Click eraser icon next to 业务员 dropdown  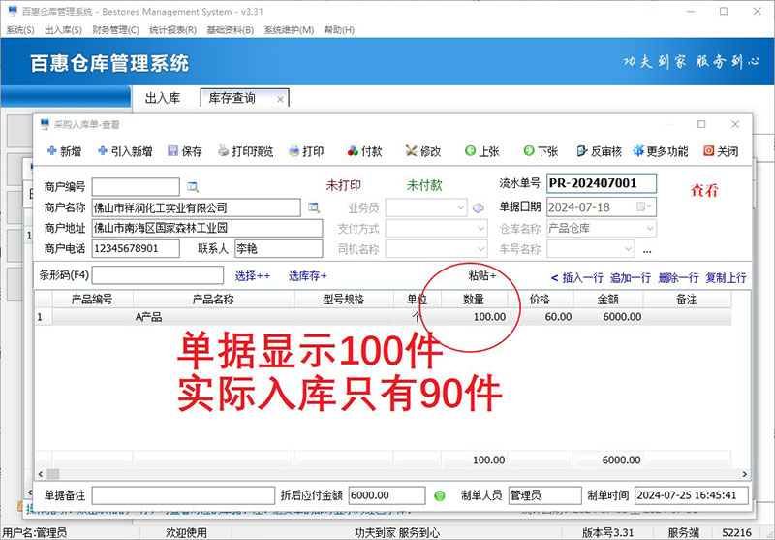pos(478,207)
